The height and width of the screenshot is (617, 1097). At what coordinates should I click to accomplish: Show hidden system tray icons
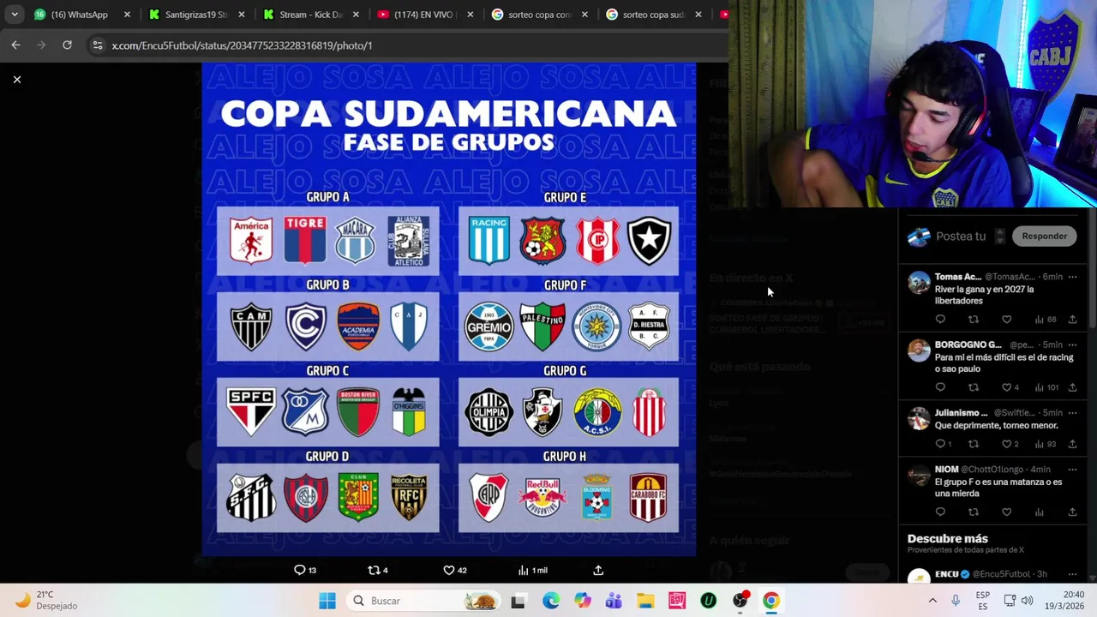pos(932,601)
